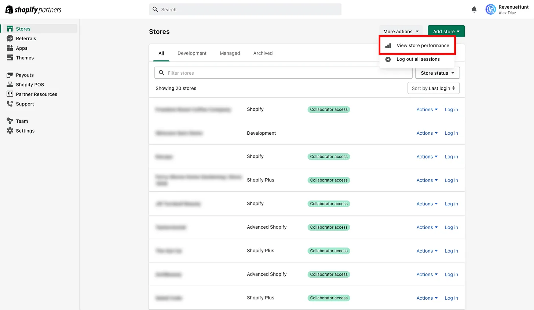Log in to the first Advanced Shopify store
Screen dimensions: 534x310
click(451, 227)
